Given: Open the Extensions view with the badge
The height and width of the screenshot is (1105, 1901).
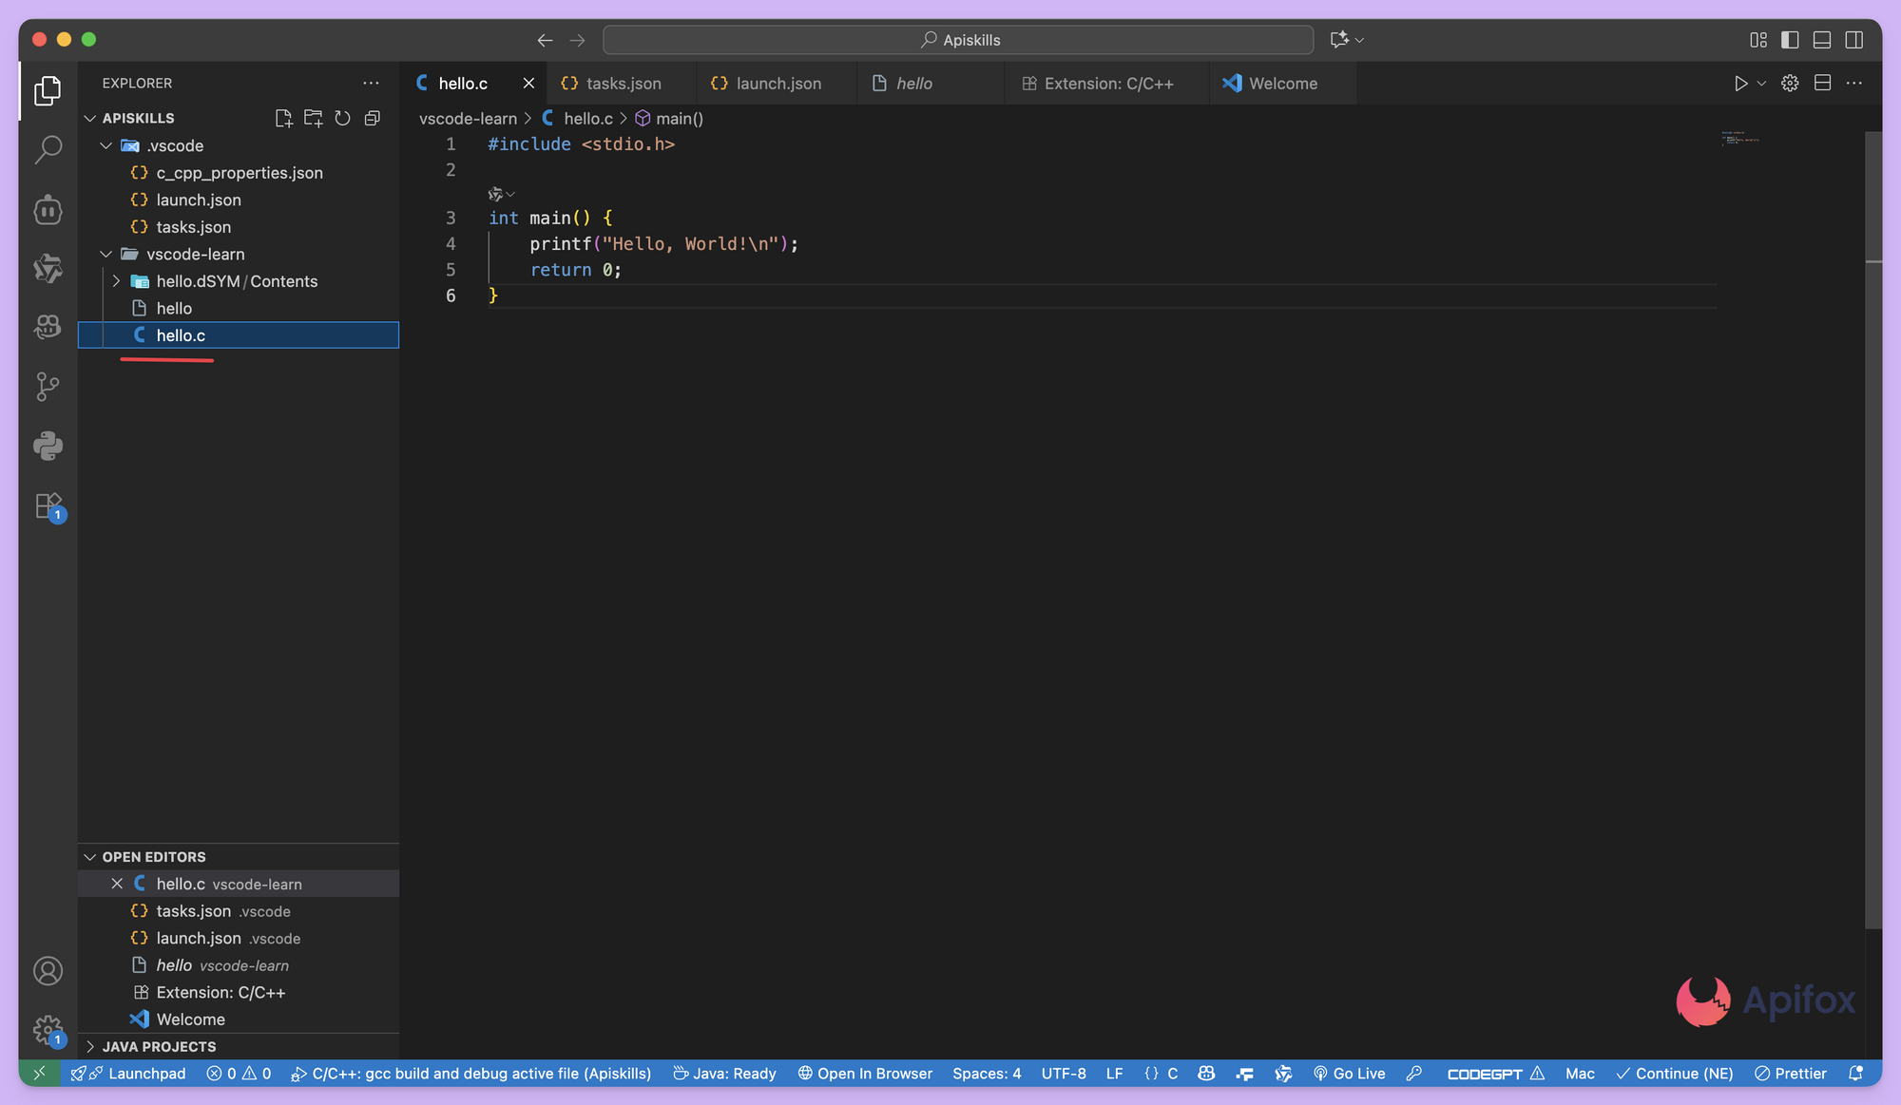Looking at the screenshot, I should click(48, 506).
